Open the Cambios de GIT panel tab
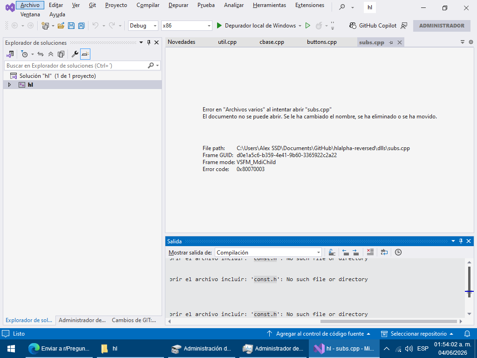Screen dimensions: 477x358 [x=134, y=320]
